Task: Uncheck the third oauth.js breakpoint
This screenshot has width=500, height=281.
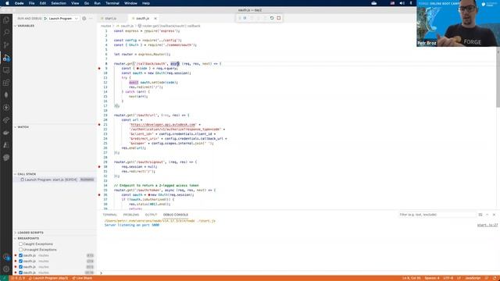Action: tap(21, 267)
